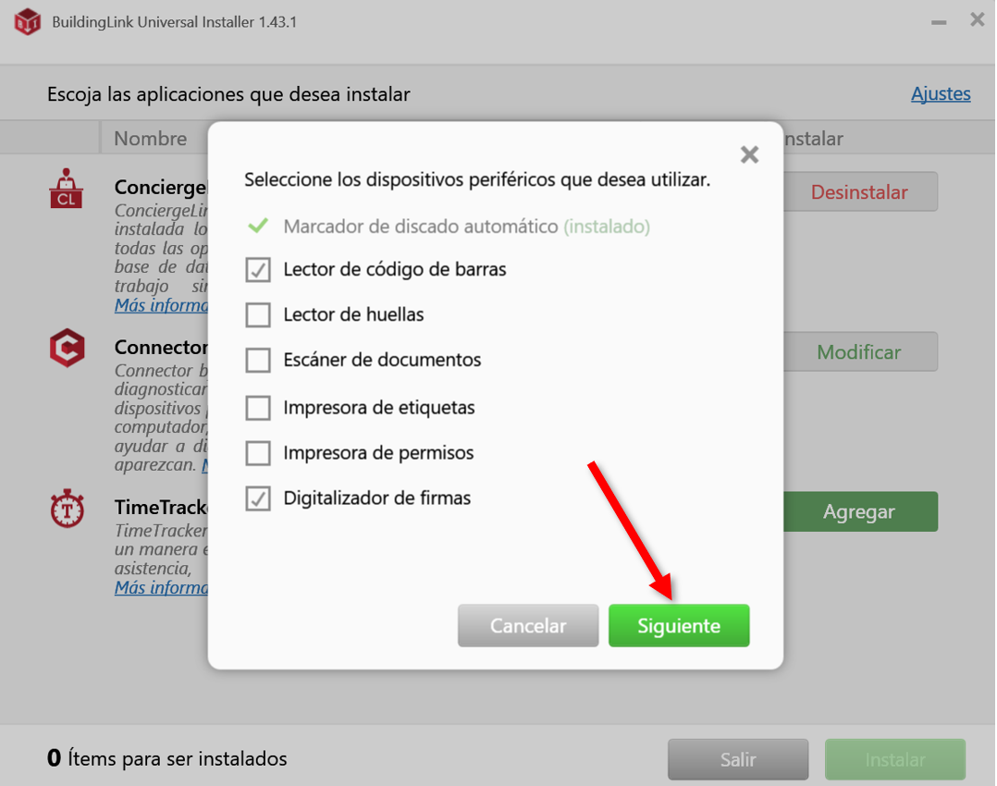997x786 pixels.
Task: Click the Siguiente button
Action: pos(679,626)
